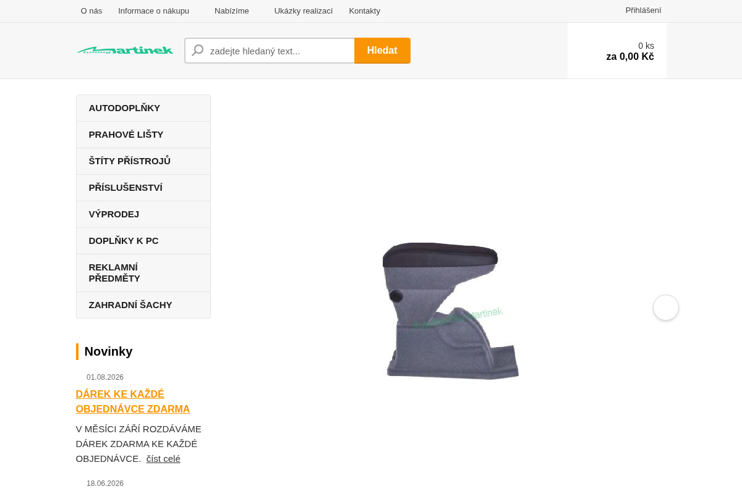Open the O nás page
The image size is (742, 494).
point(92,10)
